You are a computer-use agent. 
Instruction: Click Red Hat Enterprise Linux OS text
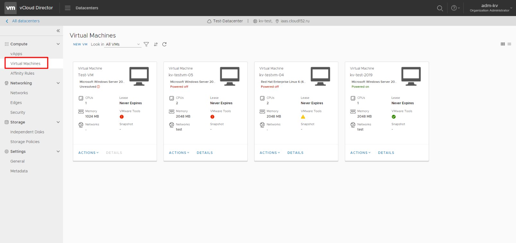point(283,82)
